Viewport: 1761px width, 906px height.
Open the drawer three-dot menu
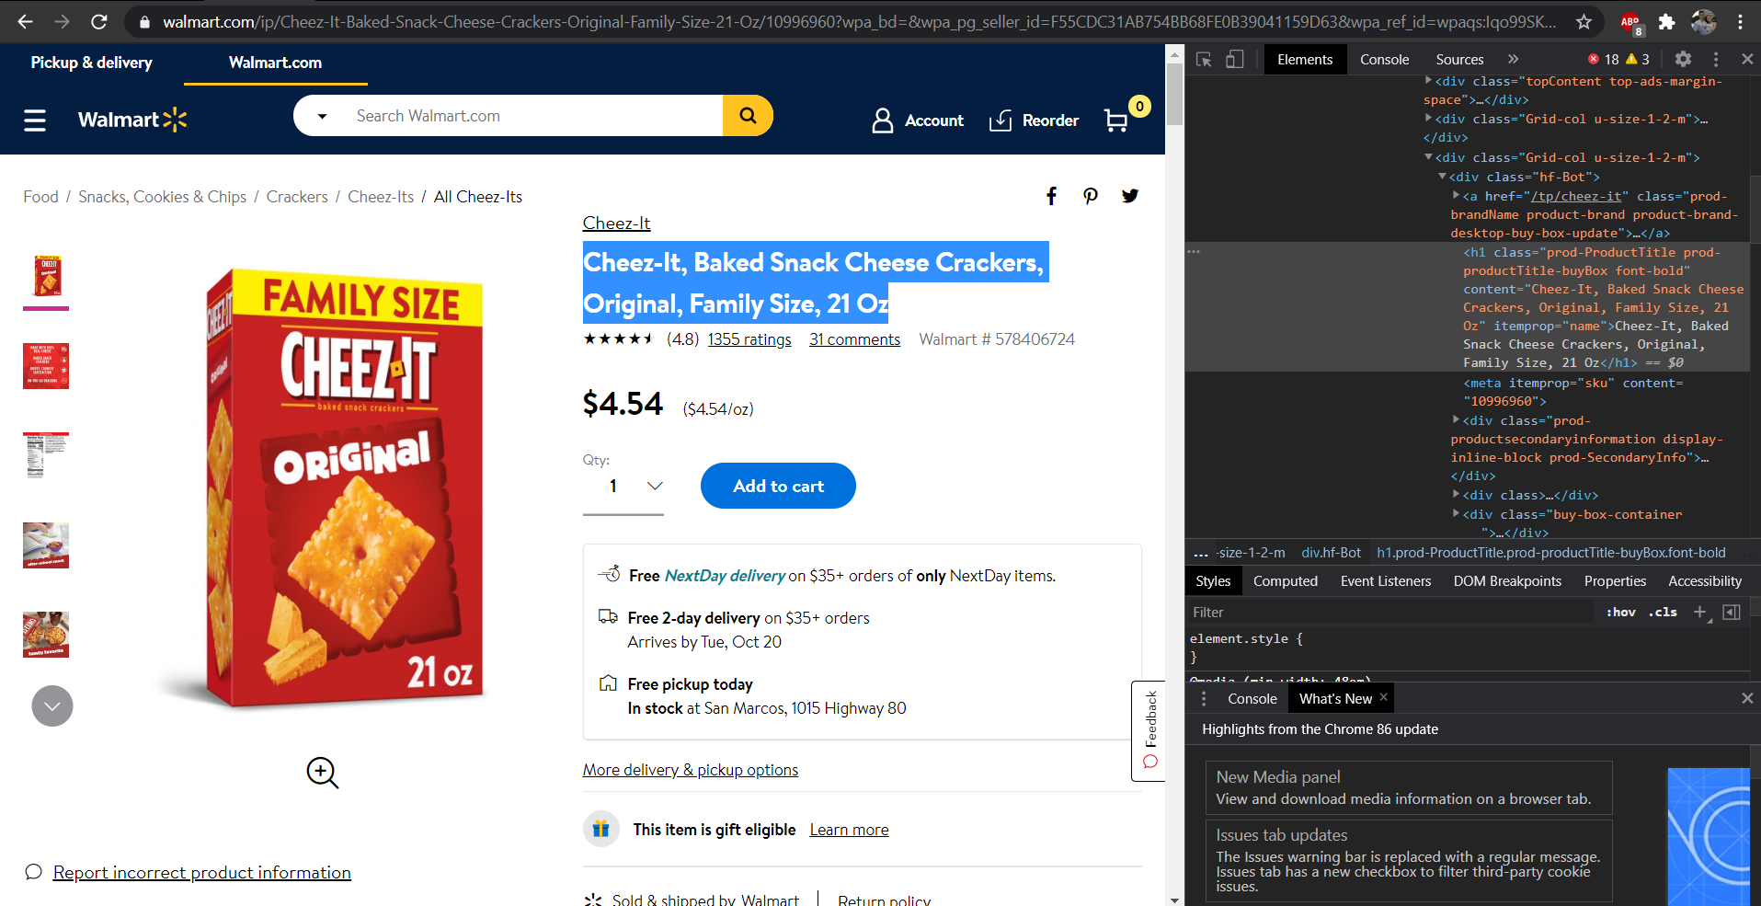tap(1204, 699)
